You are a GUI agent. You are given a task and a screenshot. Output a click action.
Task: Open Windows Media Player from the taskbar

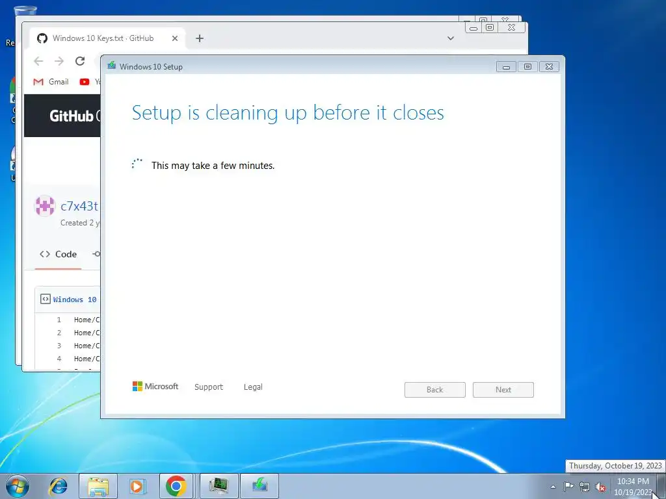coord(137,486)
